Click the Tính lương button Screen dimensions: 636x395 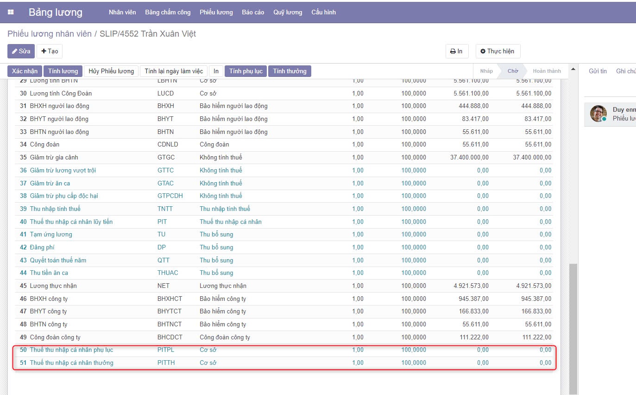point(63,71)
